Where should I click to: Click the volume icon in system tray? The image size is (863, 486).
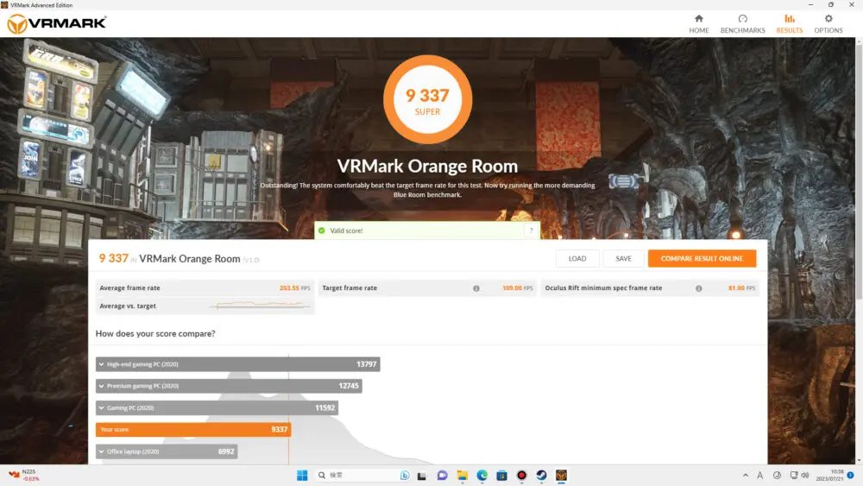pyautogui.click(x=805, y=475)
